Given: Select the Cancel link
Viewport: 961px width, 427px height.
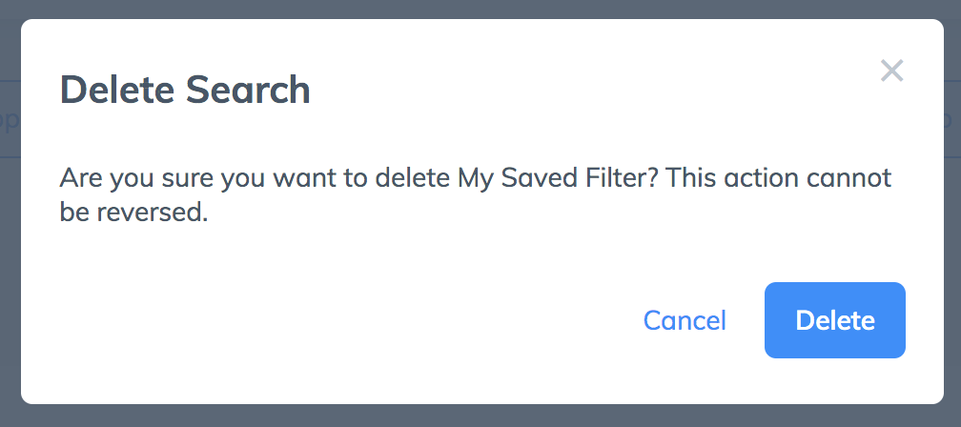Looking at the screenshot, I should (x=685, y=320).
